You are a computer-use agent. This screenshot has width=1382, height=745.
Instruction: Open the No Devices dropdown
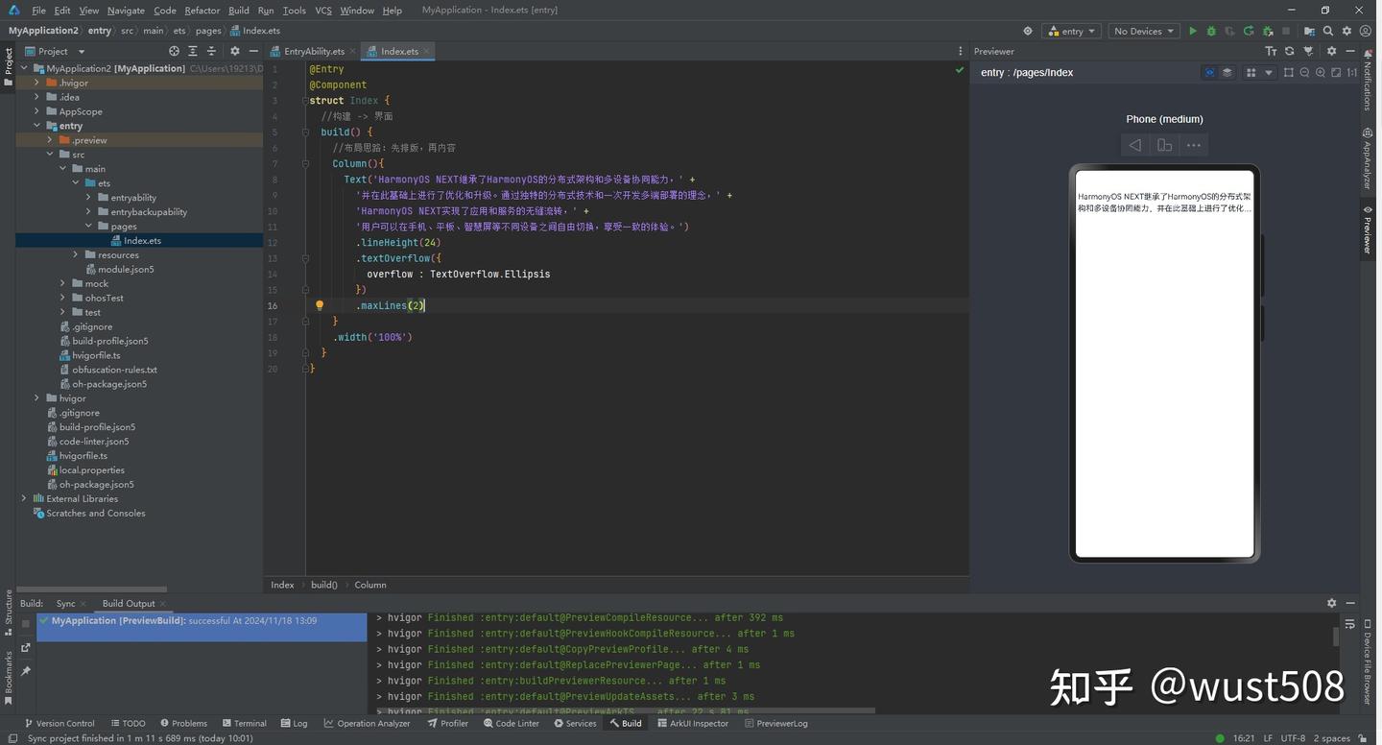pyautogui.click(x=1144, y=31)
